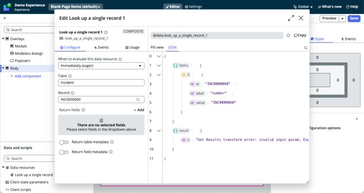Open the Preview dropdown arrow

pyautogui.click(x=343, y=18)
